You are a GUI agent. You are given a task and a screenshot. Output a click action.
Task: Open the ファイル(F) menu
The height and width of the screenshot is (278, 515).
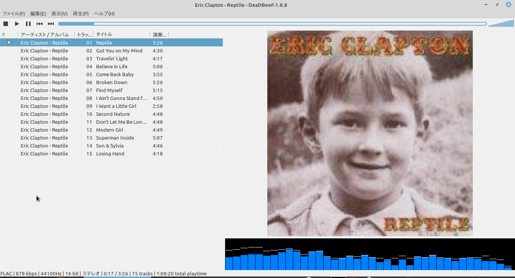[x=14, y=14]
